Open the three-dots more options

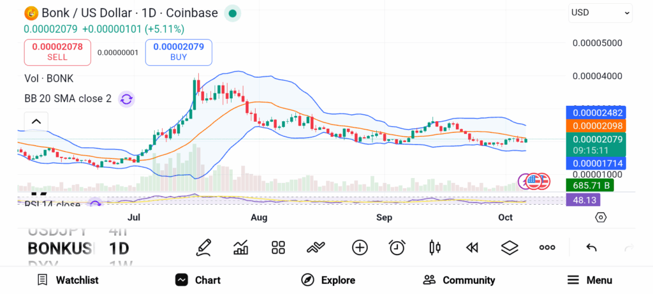coord(547,247)
